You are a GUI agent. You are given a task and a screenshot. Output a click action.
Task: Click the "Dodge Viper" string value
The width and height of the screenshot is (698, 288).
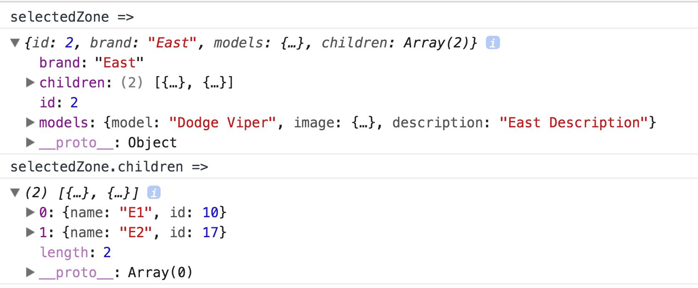coord(223,123)
